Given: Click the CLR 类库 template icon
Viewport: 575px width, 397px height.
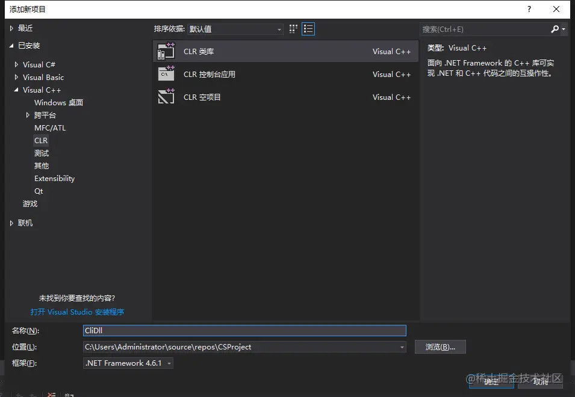Looking at the screenshot, I should (166, 51).
